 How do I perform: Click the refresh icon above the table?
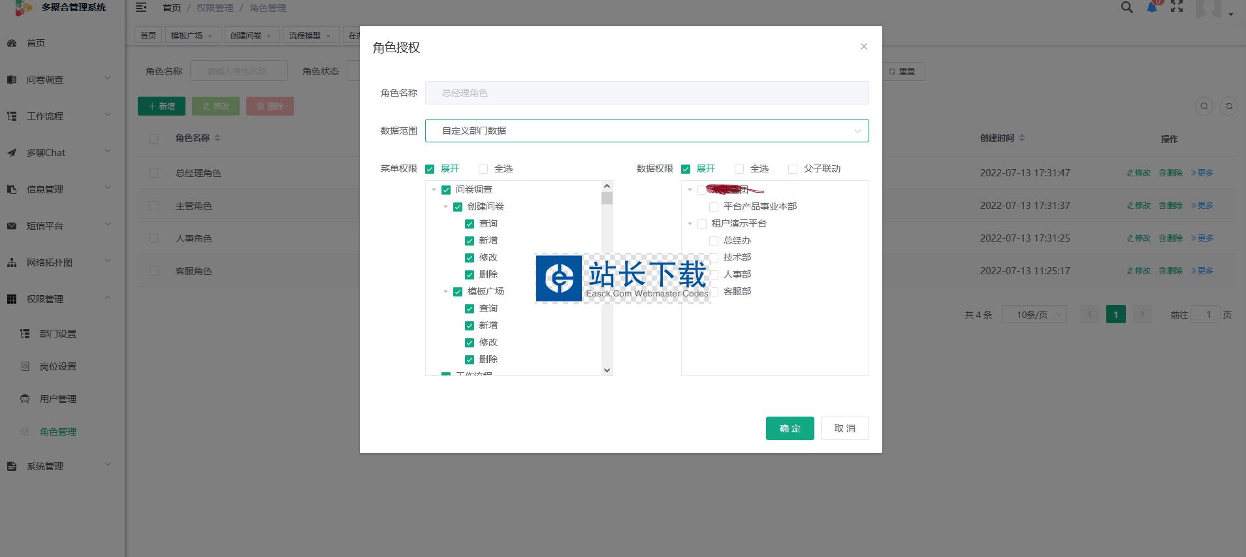[1229, 106]
